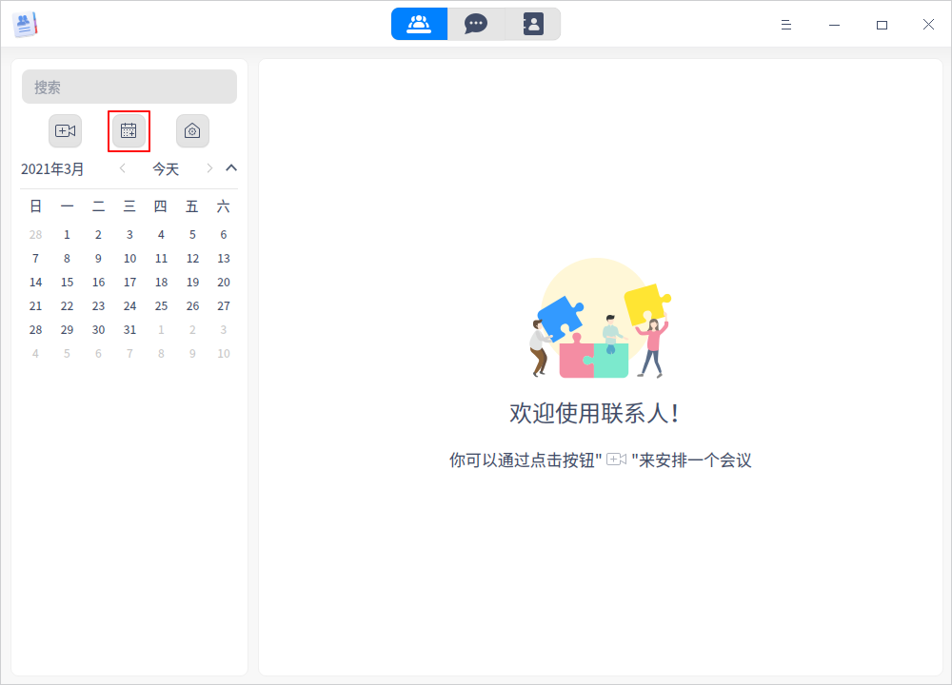This screenshot has width=952, height=685.
Task: Open the hamburger main menu
Action: 785,25
